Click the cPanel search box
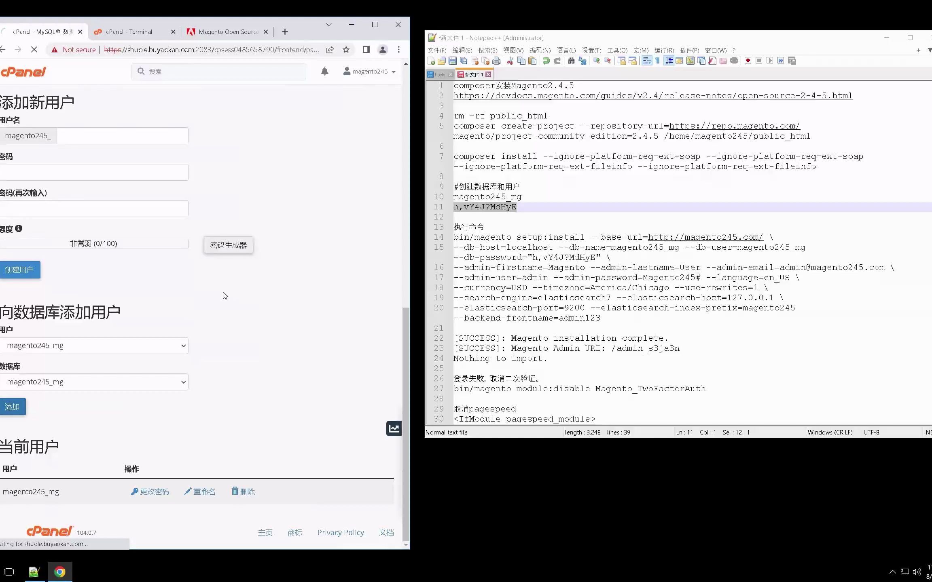Image resolution: width=932 pixels, height=582 pixels. tap(219, 72)
